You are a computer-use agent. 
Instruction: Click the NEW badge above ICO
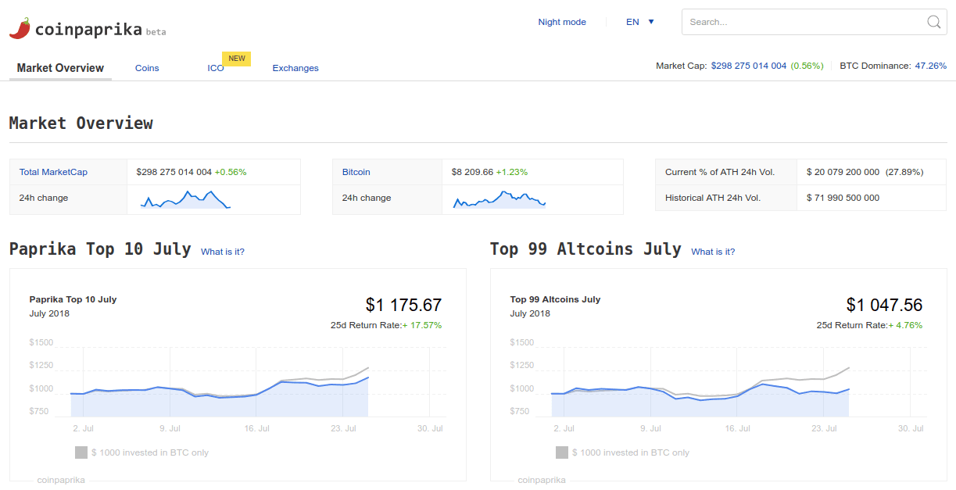[x=237, y=59]
